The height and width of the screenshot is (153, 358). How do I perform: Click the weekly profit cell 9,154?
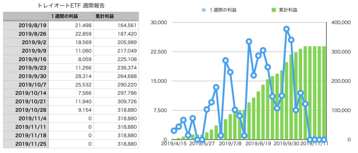tap(71, 110)
